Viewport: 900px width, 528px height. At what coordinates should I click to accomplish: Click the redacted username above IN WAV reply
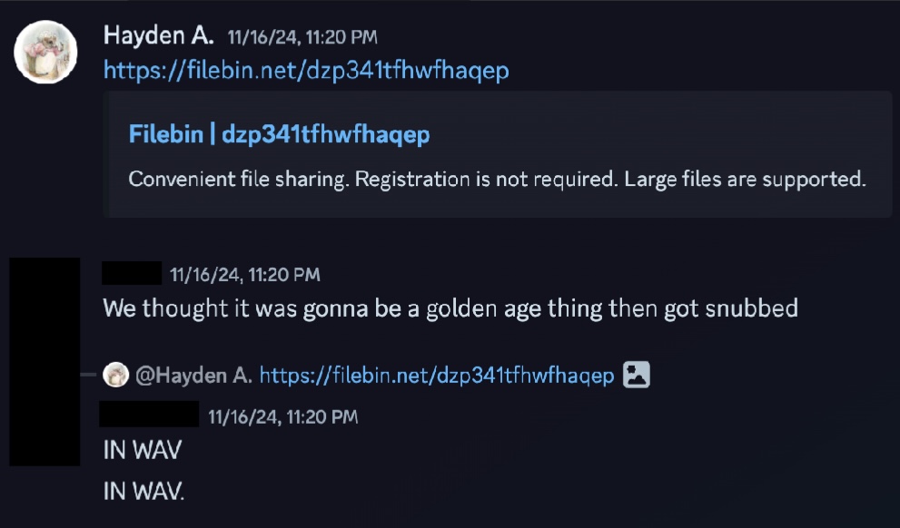pos(149,414)
